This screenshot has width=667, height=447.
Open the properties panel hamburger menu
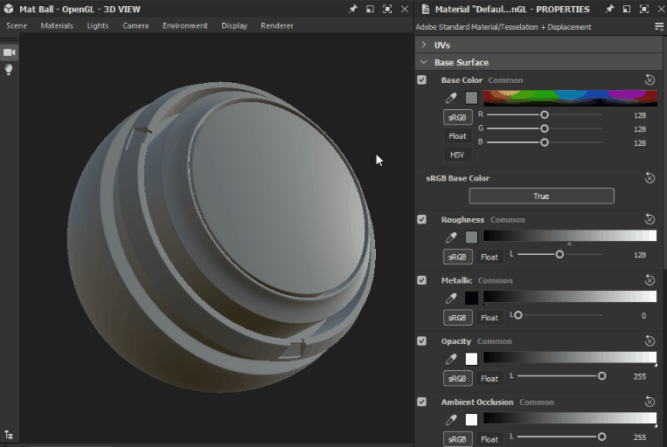click(x=659, y=27)
